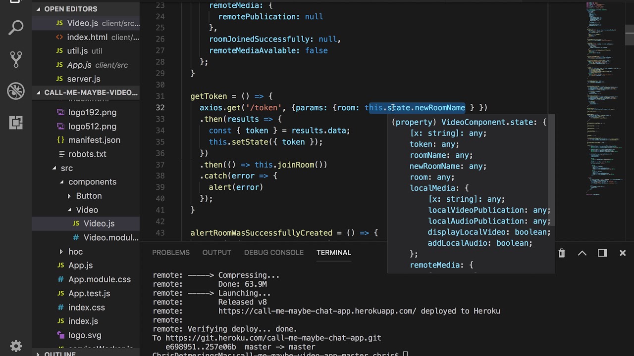The height and width of the screenshot is (356, 634).
Task: Open the Extensions view
Action: [16, 123]
